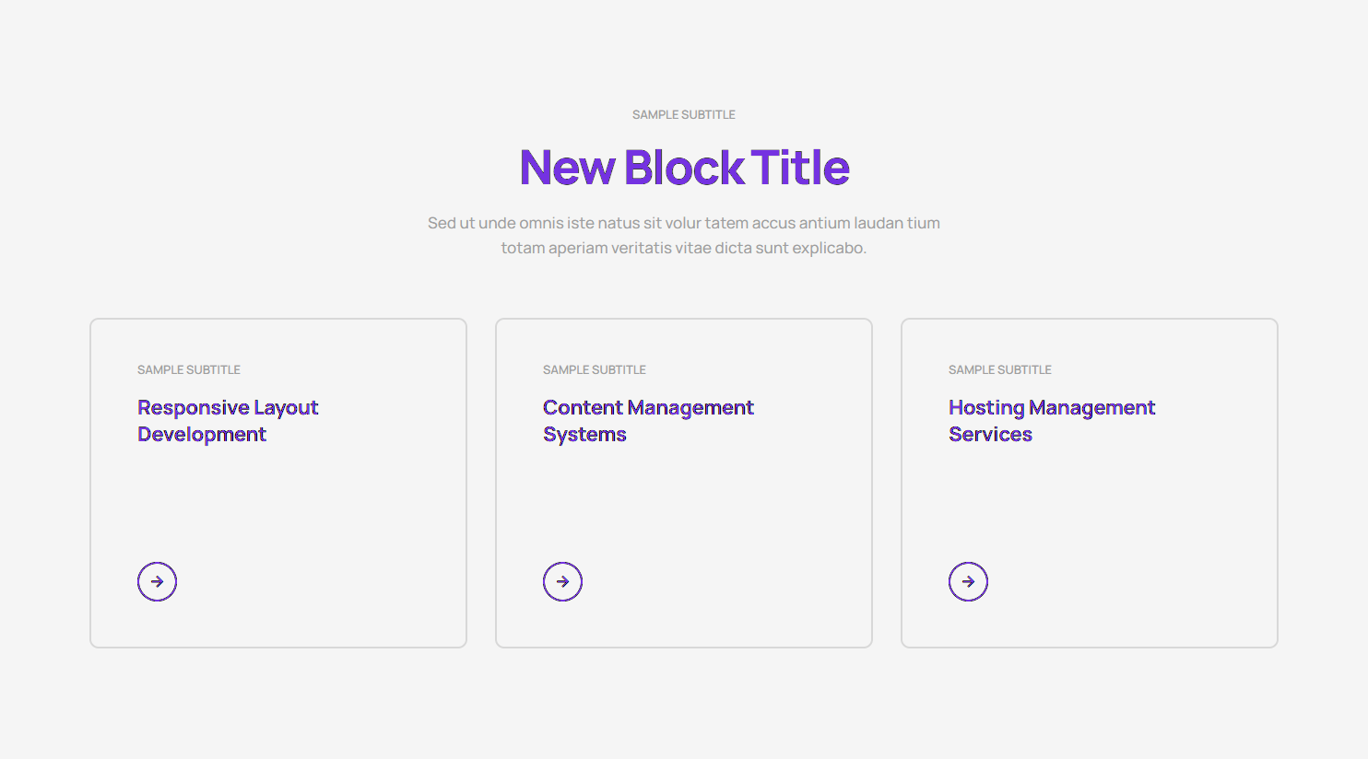Click the "Responsive Layout" heading text
The width and height of the screenshot is (1368, 759).
[228, 407]
